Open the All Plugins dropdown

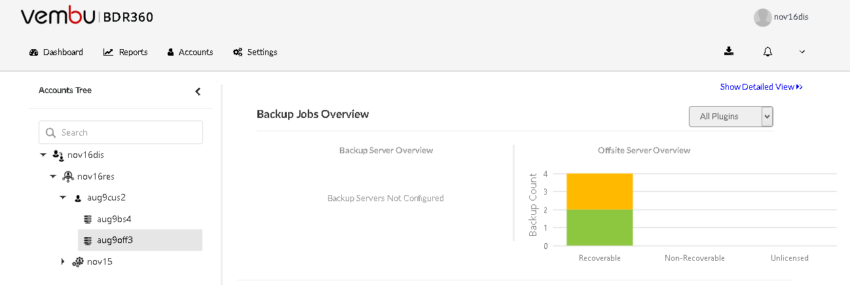tap(731, 117)
